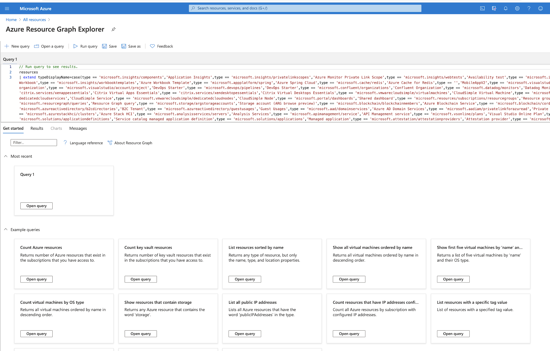Click the smiley feedback icon in header
This screenshot has height=351, width=550.
coord(540,8)
